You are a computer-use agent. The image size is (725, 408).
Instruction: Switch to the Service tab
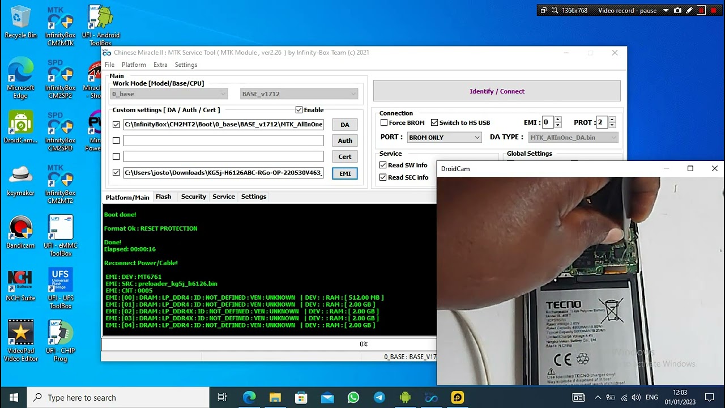pos(224,197)
